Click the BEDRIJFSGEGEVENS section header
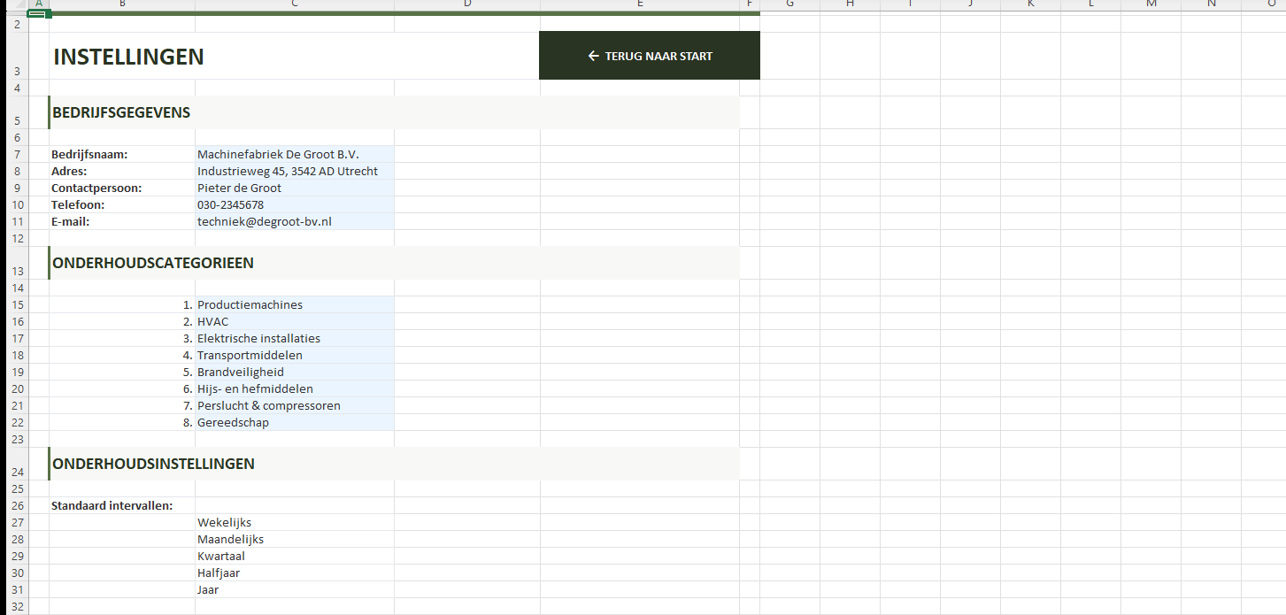This screenshot has height=615, width=1286. (x=121, y=112)
